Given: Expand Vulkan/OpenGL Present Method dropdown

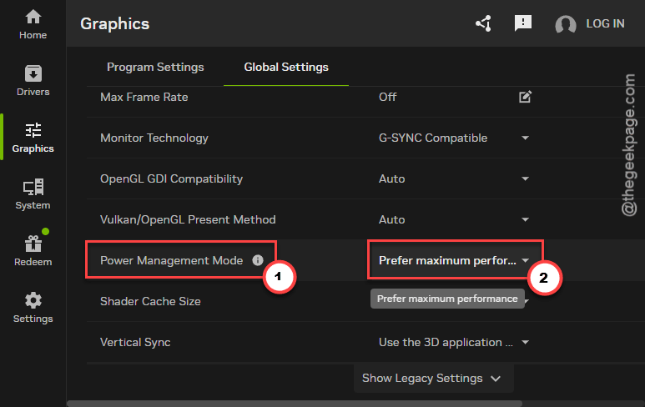Looking at the screenshot, I should tap(454, 219).
